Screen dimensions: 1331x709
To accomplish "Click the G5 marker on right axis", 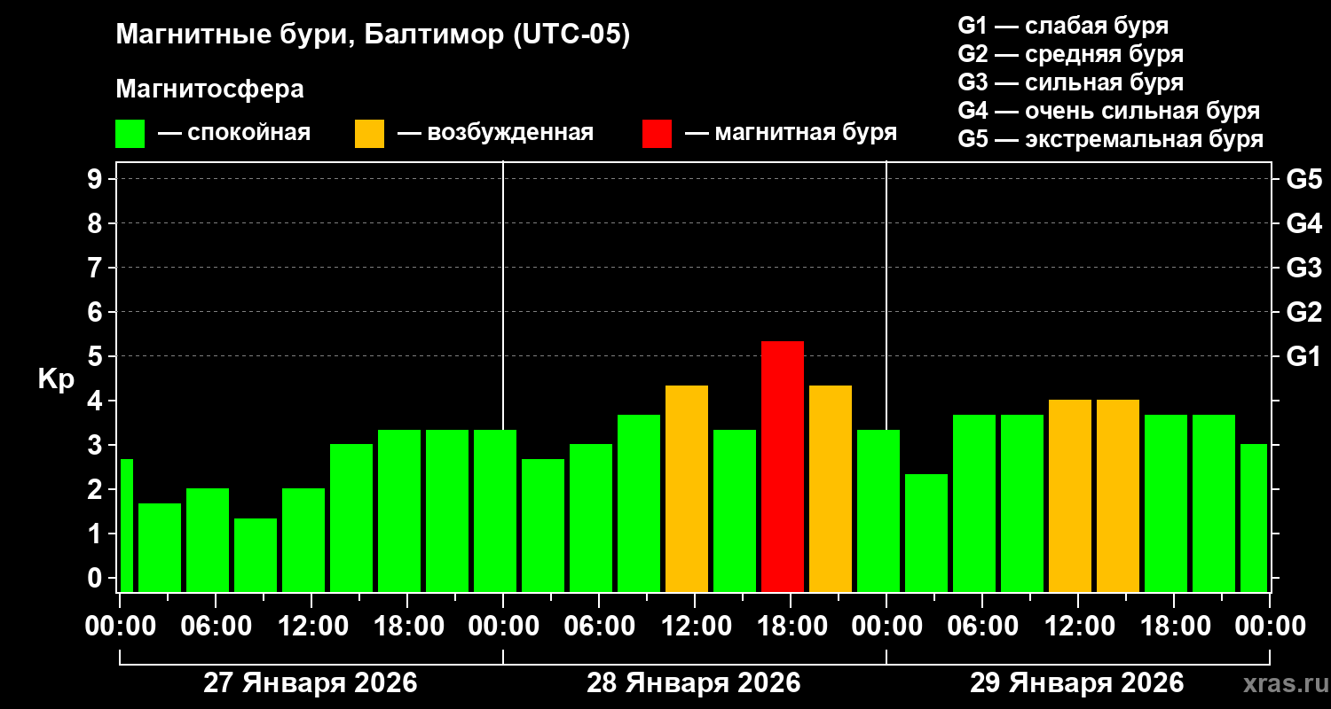I will tap(1303, 179).
